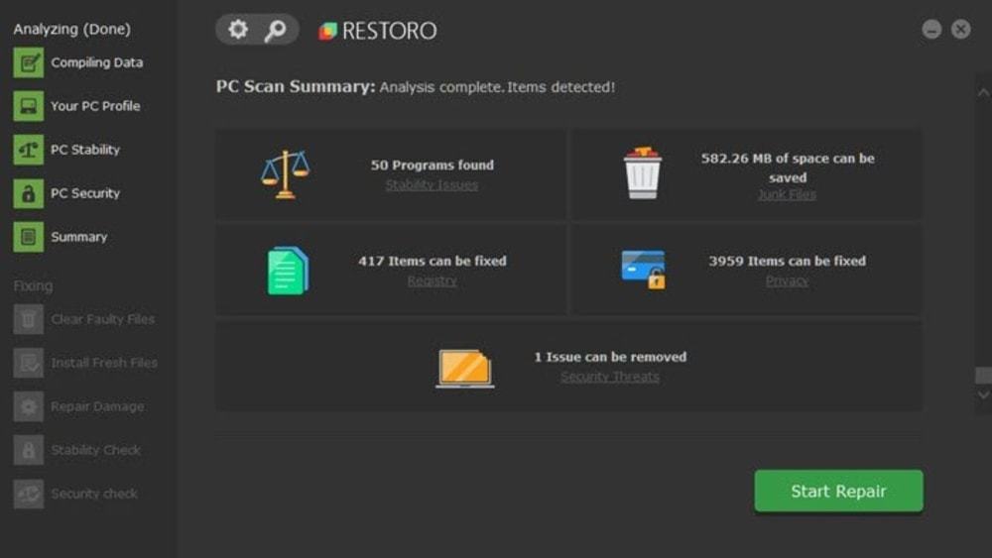This screenshot has width=992, height=558.
Task: Open the Stability Issues link
Action: [x=433, y=184]
